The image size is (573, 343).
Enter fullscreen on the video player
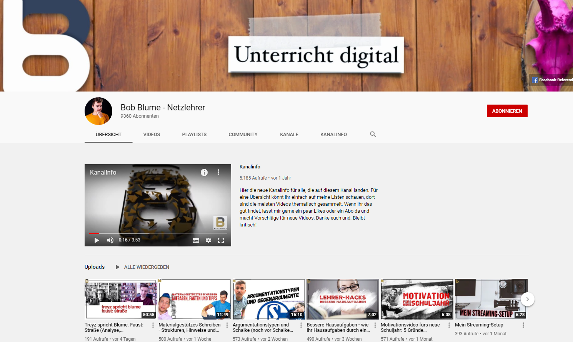(221, 240)
